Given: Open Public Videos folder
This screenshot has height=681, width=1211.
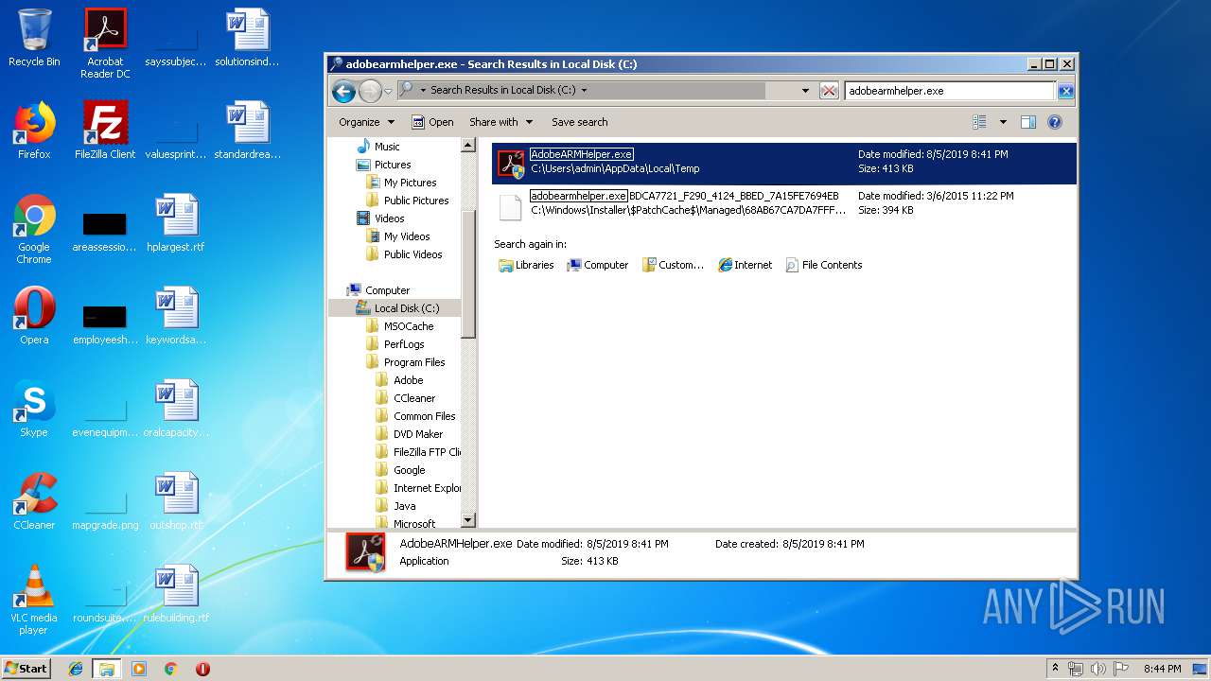Looking at the screenshot, I should (404, 254).
